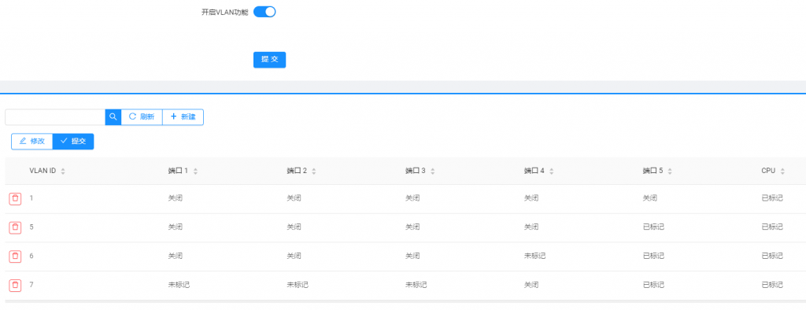
Task: Click 端口 4 cell 未标记 in VLAN 6 row
Action: tap(534, 256)
